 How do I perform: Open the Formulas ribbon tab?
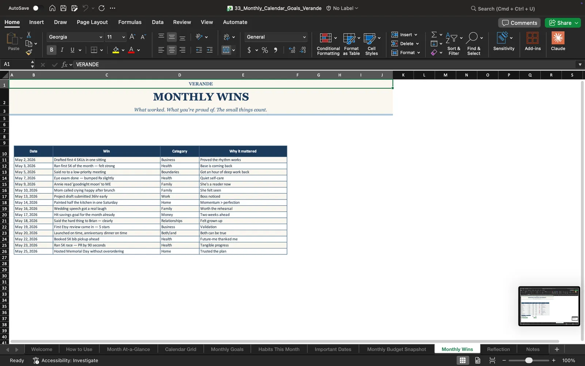pyautogui.click(x=130, y=22)
